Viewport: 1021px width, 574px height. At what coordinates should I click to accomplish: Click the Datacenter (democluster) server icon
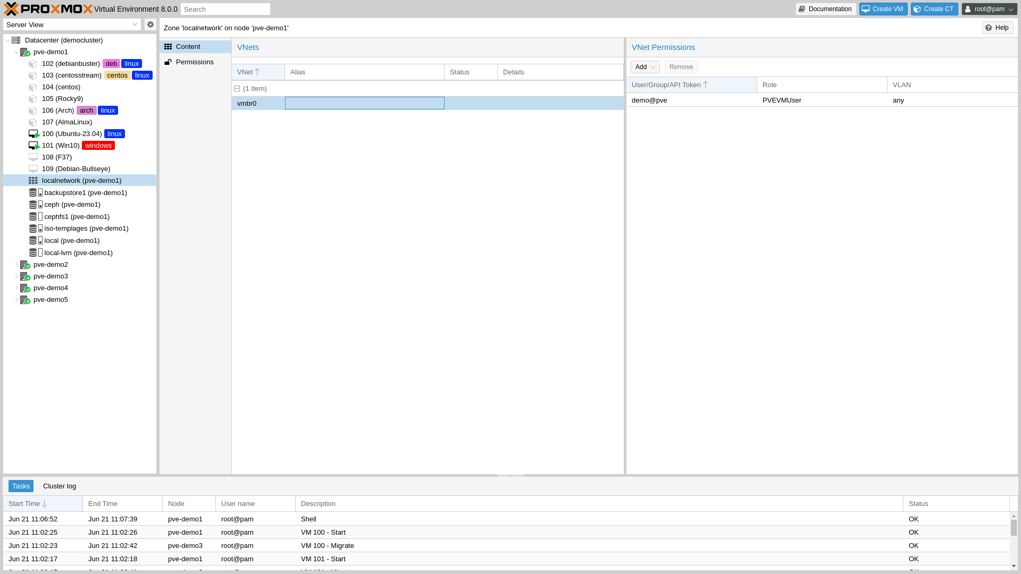16,40
